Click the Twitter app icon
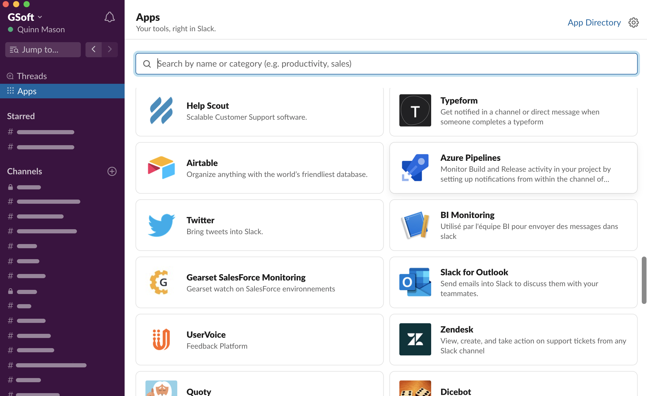The width and height of the screenshot is (647, 396). point(162,225)
